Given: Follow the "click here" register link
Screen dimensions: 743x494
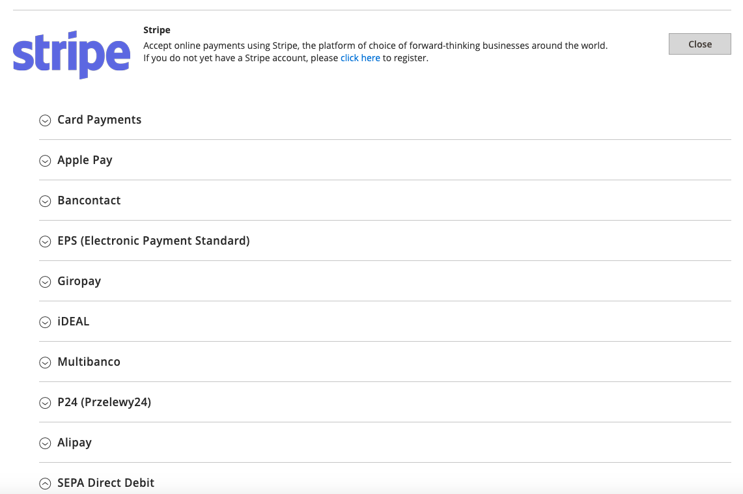Looking at the screenshot, I should [360, 58].
